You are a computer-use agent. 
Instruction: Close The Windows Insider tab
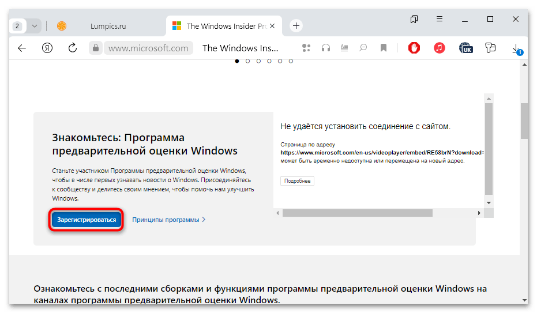[272, 26]
